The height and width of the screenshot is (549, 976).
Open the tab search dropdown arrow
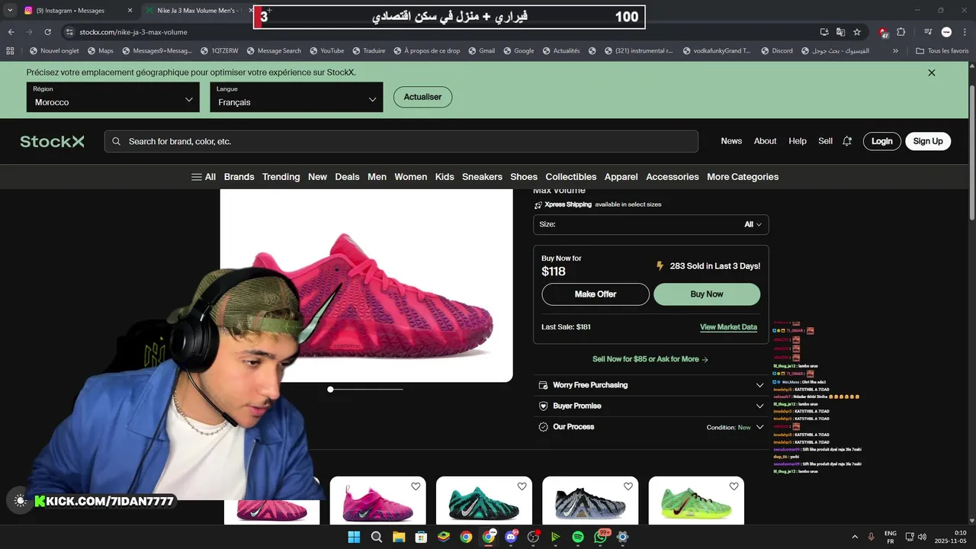(10, 11)
